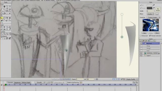The width and height of the screenshot is (162, 91).
Task: Toggle the fullscreen canvas icon beside Display Quality
Action: pyautogui.click(x=124, y=79)
